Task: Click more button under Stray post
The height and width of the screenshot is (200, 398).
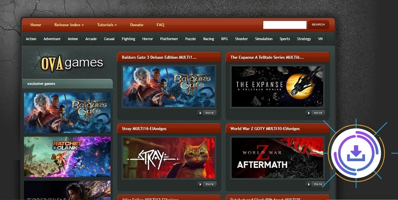Action: click(x=207, y=184)
